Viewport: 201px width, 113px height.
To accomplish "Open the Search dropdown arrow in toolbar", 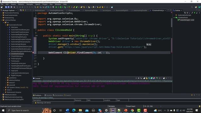I will pos(86,7).
